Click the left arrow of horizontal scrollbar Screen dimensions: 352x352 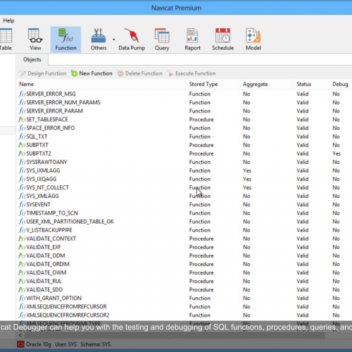pyautogui.click(x=20, y=335)
